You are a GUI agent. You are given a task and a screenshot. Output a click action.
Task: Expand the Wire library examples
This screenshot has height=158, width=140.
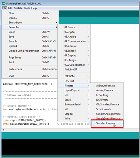74,118
